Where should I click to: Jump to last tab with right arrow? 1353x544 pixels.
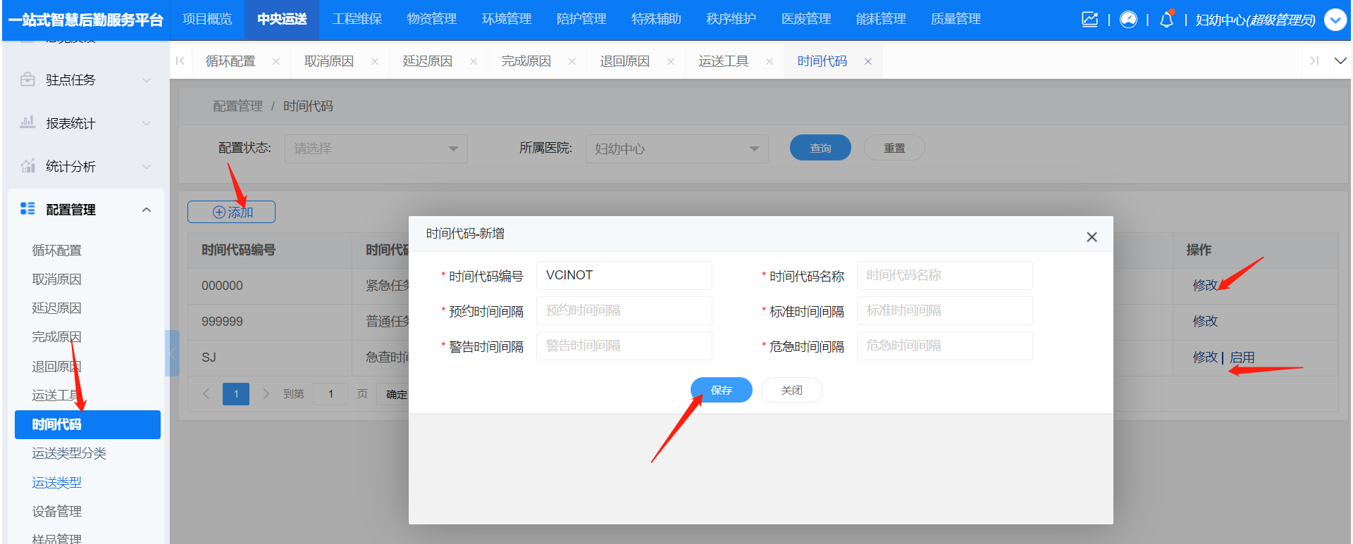pyautogui.click(x=1314, y=61)
